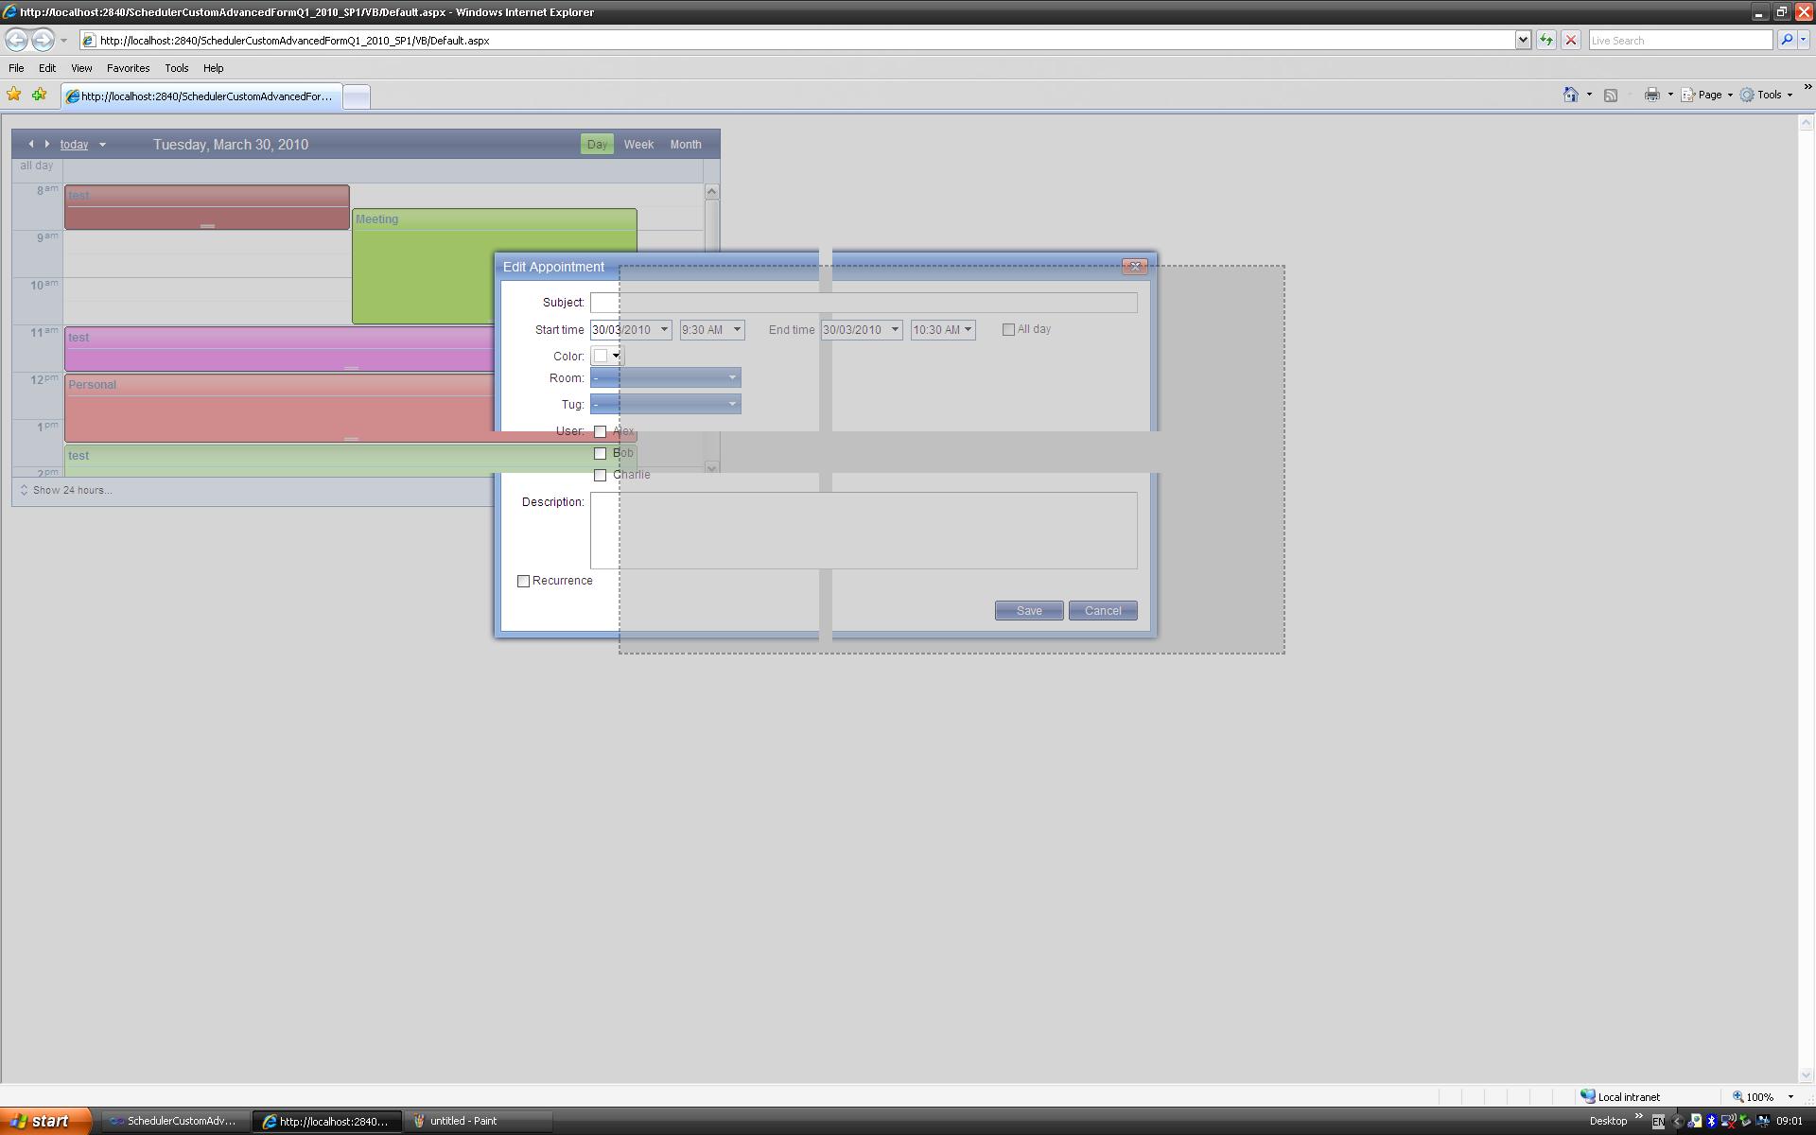Enable the Recurrence checkbox
Viewport: 1816px width, 1135px height.
point(523,581)
